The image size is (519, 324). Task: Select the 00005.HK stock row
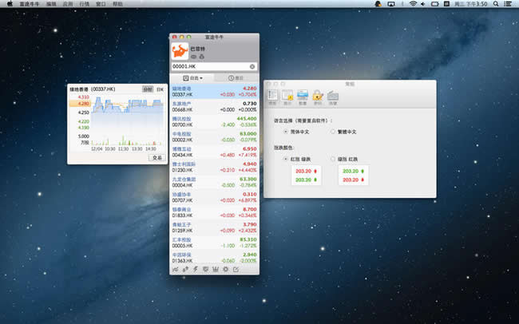click(214, 243)
